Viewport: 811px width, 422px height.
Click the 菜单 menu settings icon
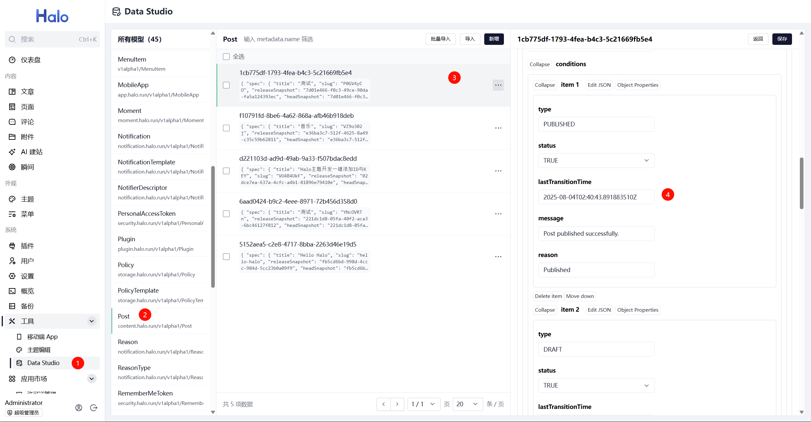12,214
